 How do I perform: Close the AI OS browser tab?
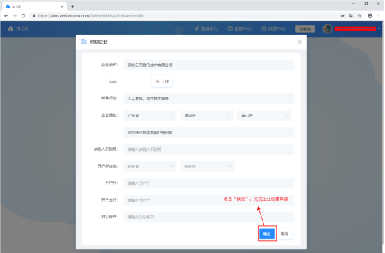pos(63,6)
